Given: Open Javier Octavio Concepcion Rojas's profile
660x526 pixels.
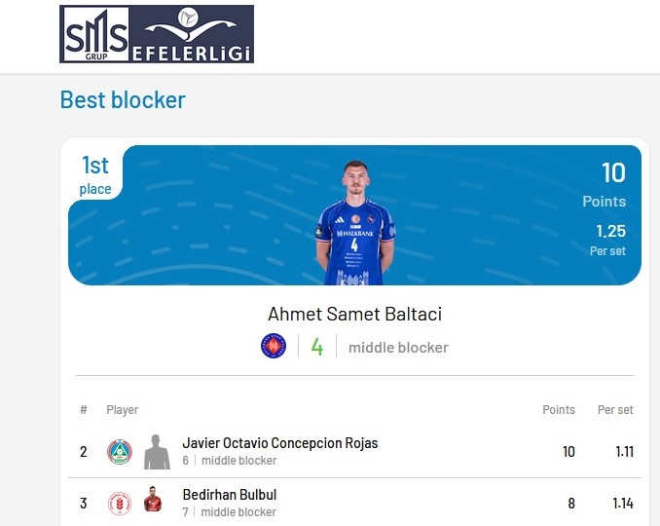Looking at the screenshot, I should (x=280, y=443).
